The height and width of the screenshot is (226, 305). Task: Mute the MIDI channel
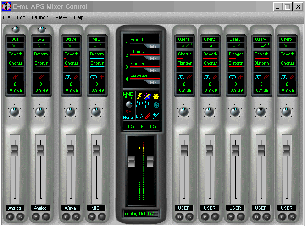(92, 217)
